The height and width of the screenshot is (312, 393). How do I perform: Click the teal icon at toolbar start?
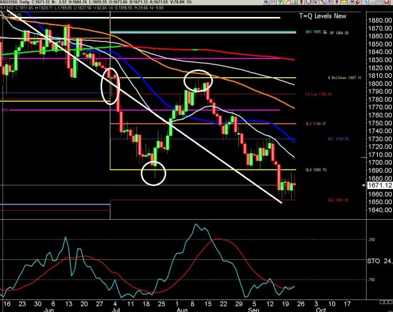point(266,2)
